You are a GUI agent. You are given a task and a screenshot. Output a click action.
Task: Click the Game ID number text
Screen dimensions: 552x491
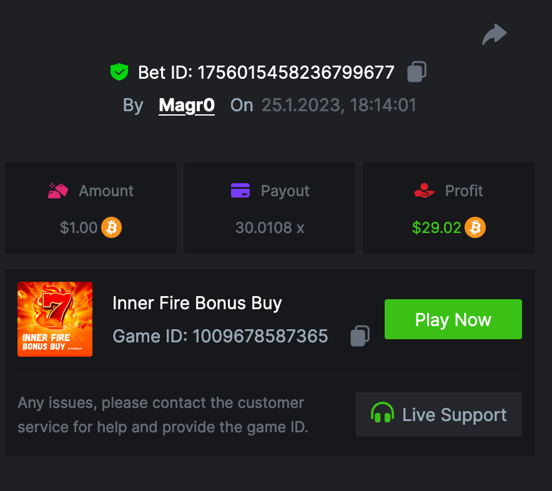click(260, 336)
